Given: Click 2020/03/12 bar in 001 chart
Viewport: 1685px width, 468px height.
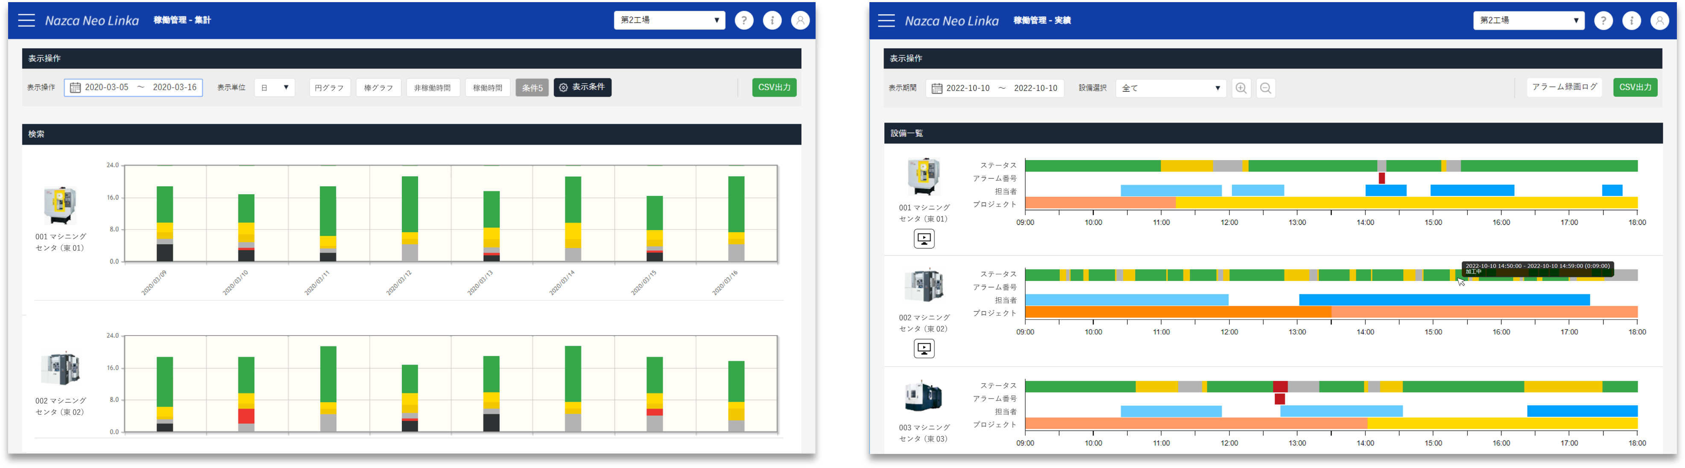Looking at the screenshot, I should coord(410,219).
